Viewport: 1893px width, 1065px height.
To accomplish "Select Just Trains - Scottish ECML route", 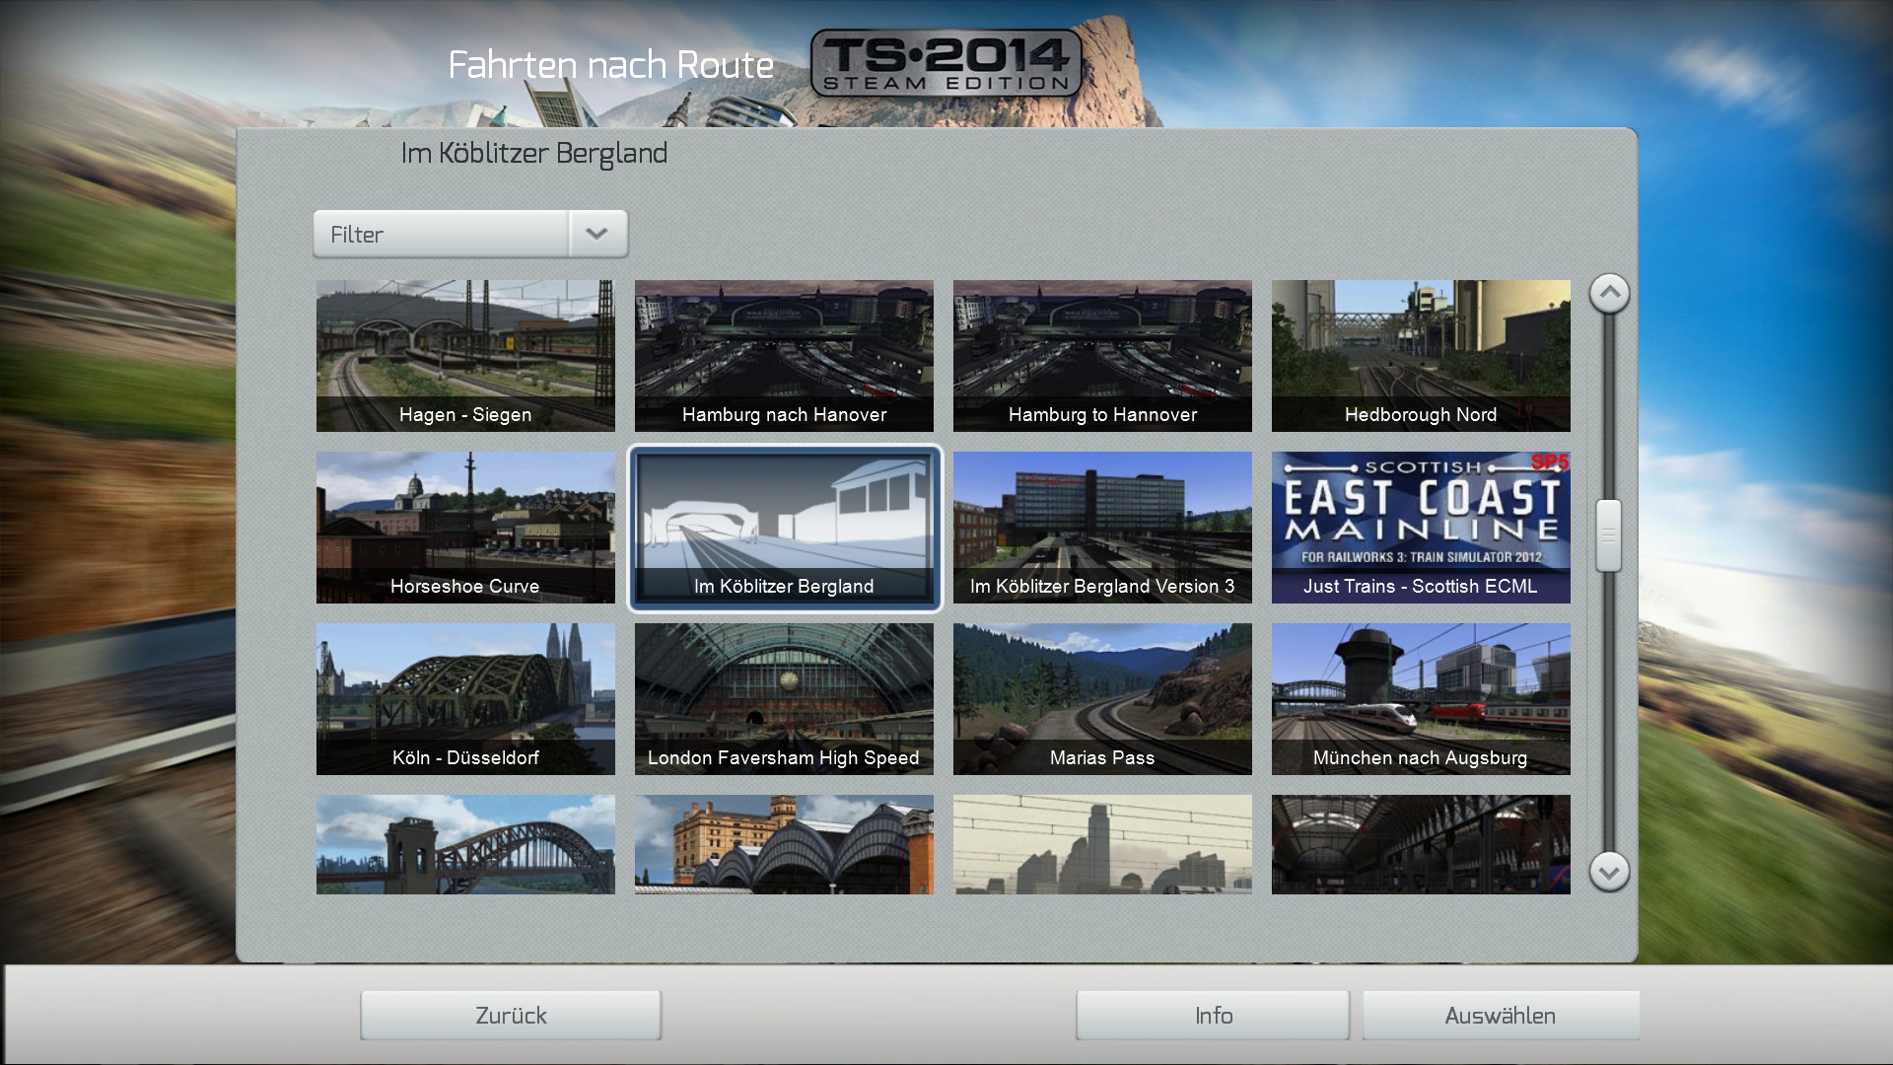I will point(1421,527).
